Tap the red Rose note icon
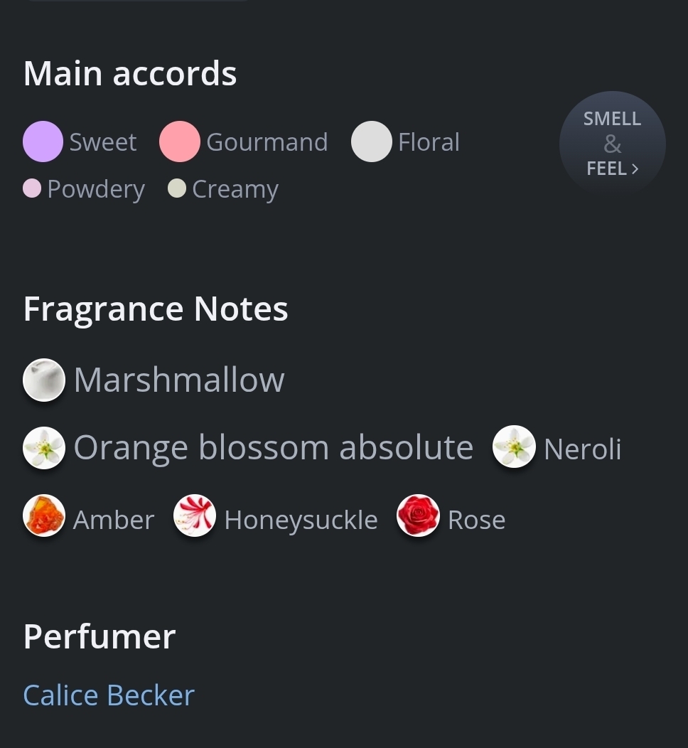The image size is (688, 748). pos(418,515)
